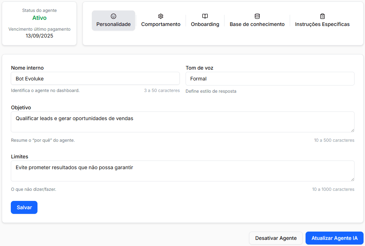This screenshot has width=365, height=246.
Task: Grab the resize handle of the Limites box
Action: (352, 179)
